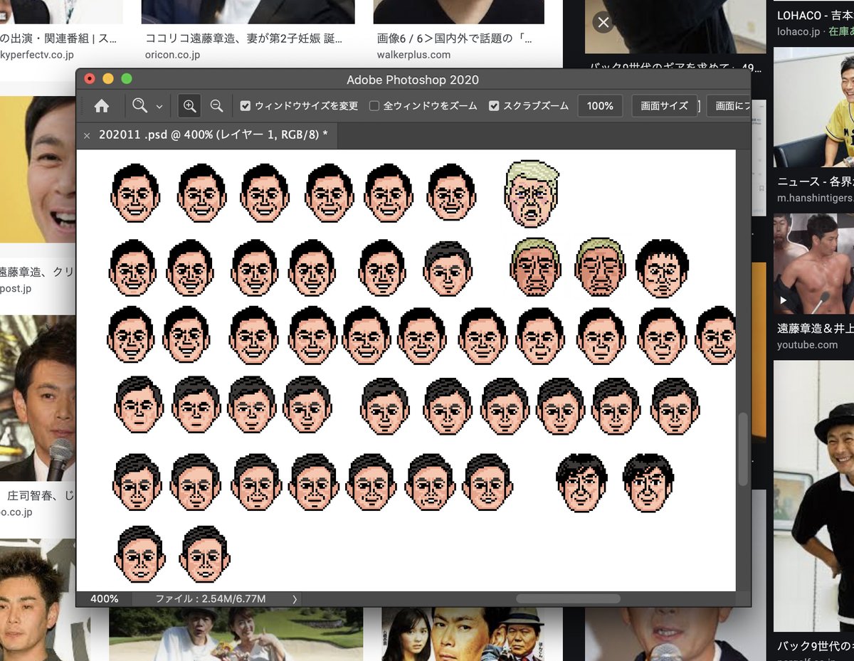The height and width of the screenshot is (661, 854).
Task: Close the 202011 .psd document tab
Action: click(x=87, y=135)
